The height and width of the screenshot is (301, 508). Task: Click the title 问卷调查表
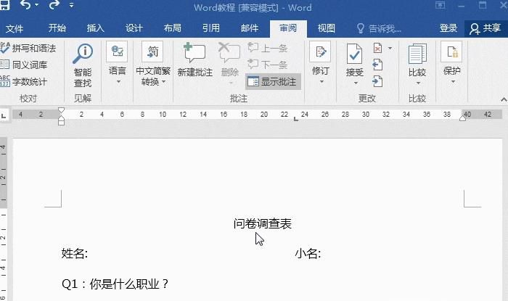tap(263, 223)
